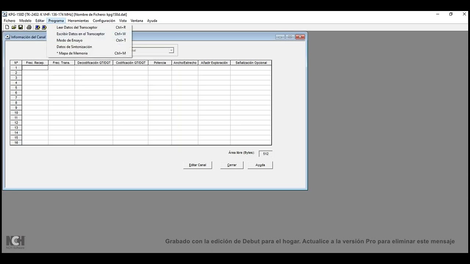Click the Decodificación QT/DQT column header
This screenshot has height=264, width=470.
pyautogui.click(x=94, y=63)
